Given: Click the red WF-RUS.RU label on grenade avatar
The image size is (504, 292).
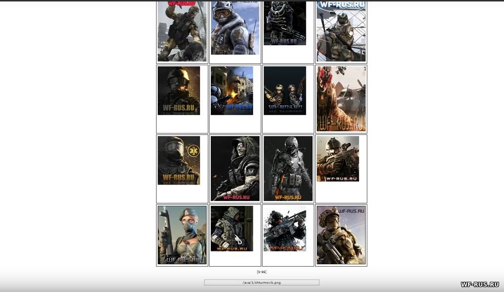Looking at the screenshot, I should pos(182,3).
